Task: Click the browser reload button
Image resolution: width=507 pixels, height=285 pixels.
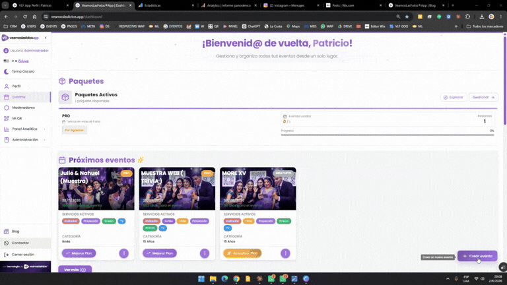Action: click(x=25, y=16)
